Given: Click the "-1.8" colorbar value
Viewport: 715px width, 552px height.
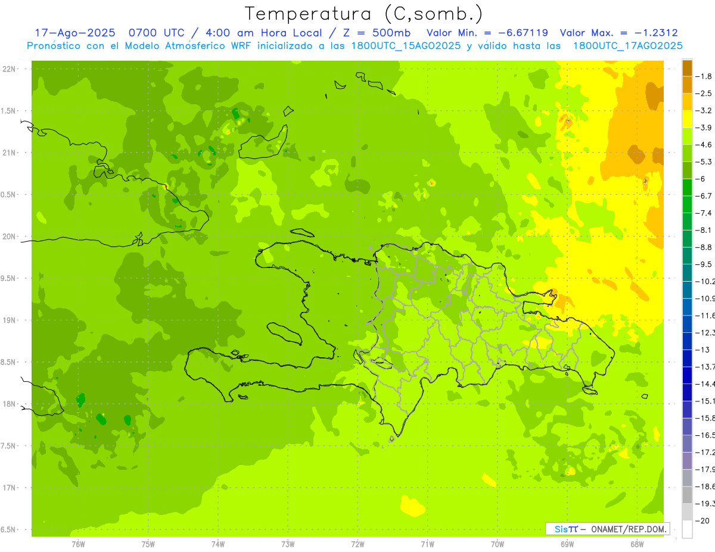Looking at the screenshot, I should [x=704, y=76].
